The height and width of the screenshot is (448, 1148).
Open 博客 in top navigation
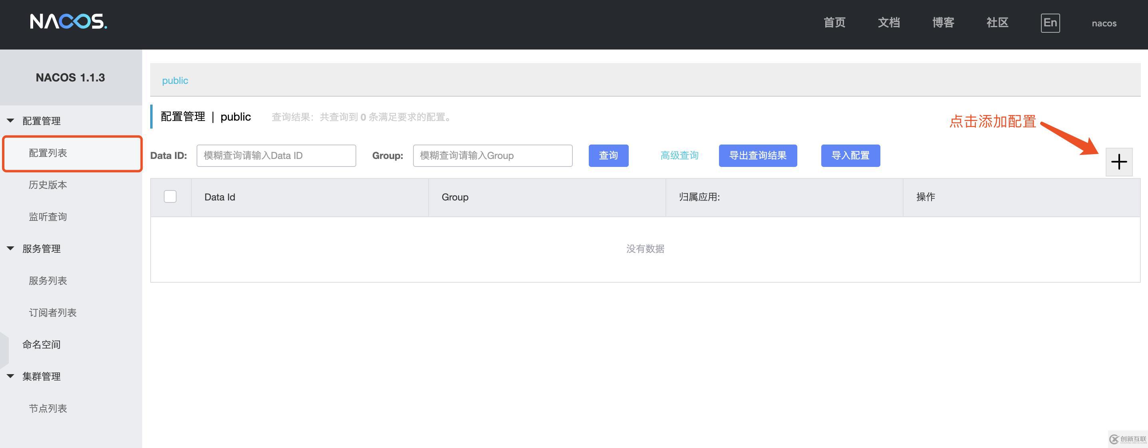click(943, 23)
